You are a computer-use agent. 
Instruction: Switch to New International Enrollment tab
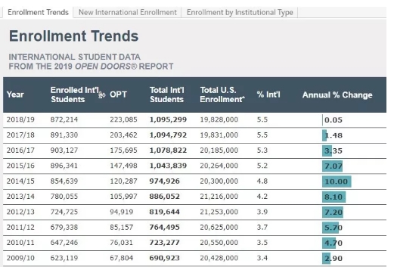[x=128, y=12]
